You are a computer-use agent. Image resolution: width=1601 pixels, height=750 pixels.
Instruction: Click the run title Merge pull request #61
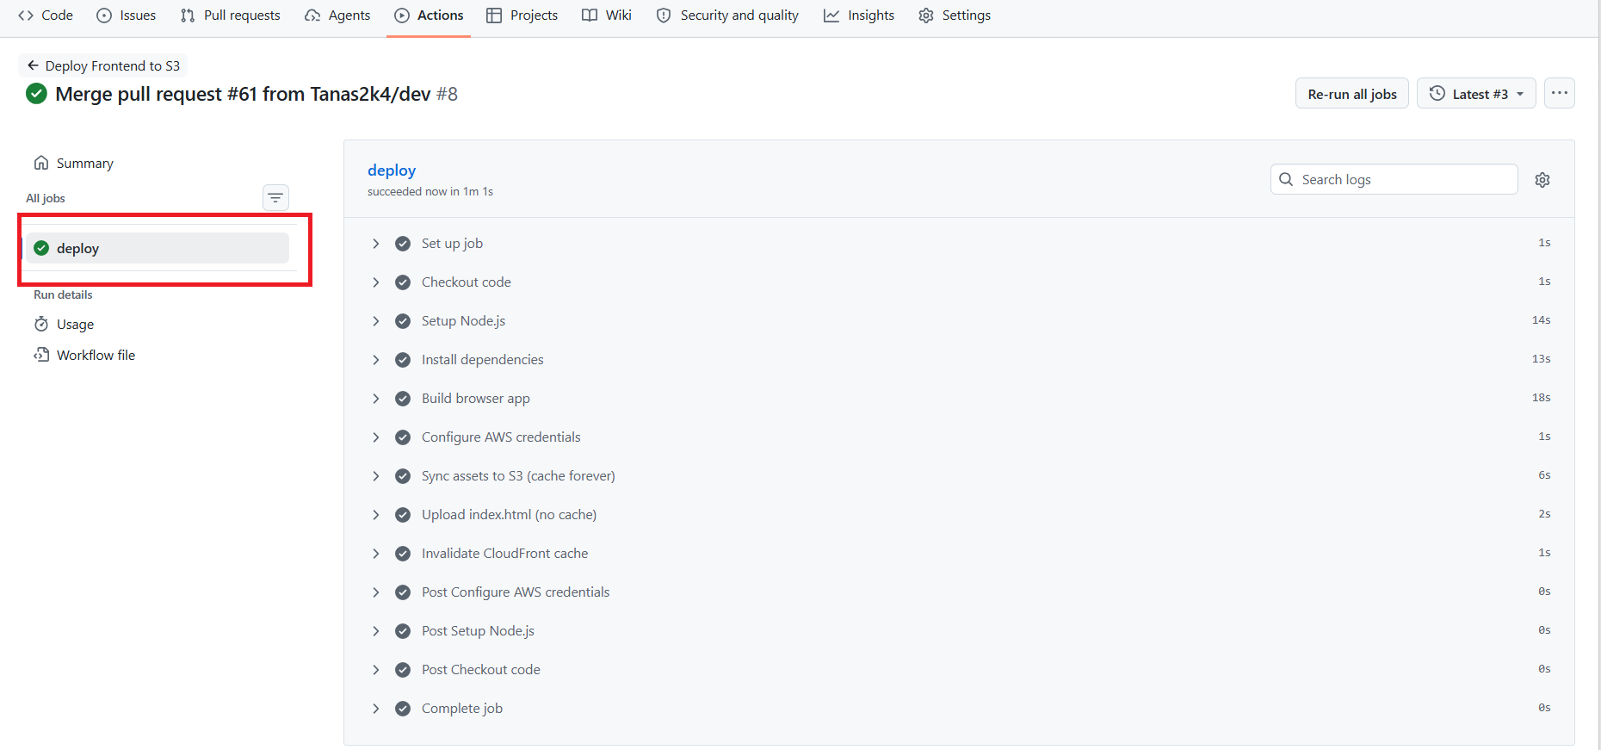coord(257,94)
